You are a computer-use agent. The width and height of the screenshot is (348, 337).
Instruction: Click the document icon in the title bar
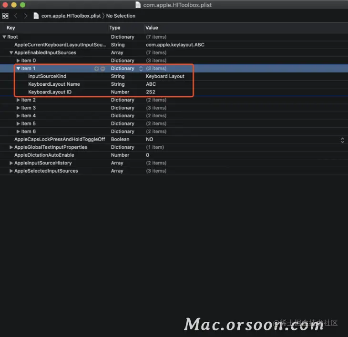138,5
